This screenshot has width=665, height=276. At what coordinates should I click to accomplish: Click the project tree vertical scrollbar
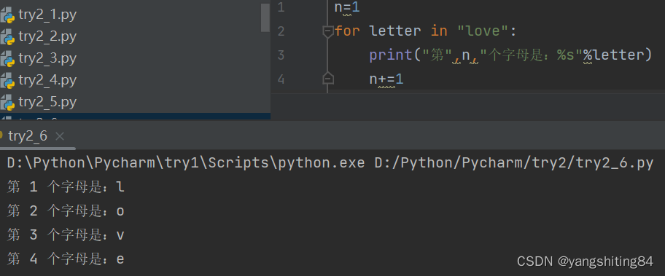(265, 17)
